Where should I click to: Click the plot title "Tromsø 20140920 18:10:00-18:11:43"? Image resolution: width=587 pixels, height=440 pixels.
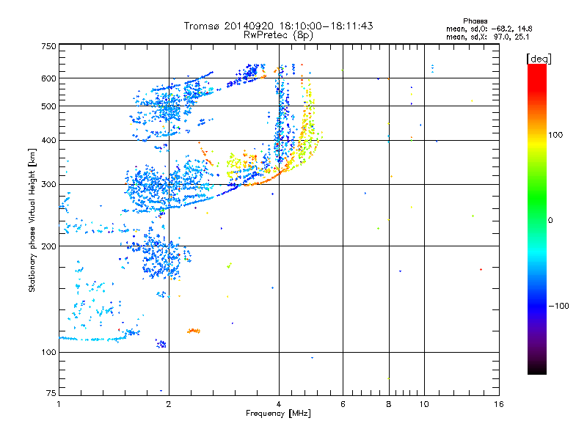tap(278, 26)
